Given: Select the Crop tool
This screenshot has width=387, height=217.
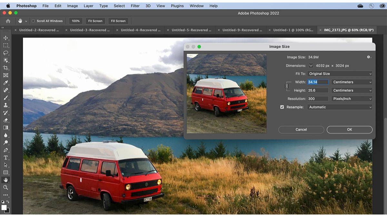Looking at the screenshot, I should point(6,68).
